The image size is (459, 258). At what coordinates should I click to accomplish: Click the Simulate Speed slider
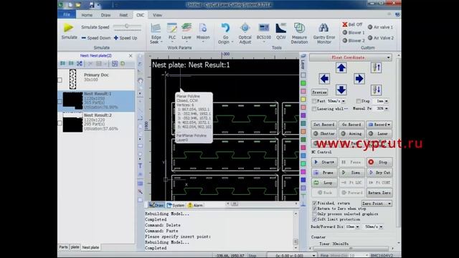(127, 27)
